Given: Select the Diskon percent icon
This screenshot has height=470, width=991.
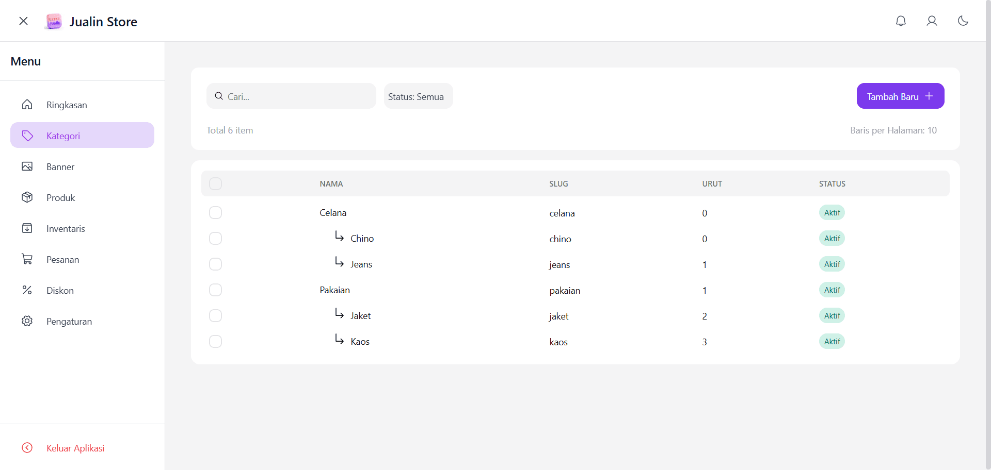Looking at the screenshot, I should [27, 290].
